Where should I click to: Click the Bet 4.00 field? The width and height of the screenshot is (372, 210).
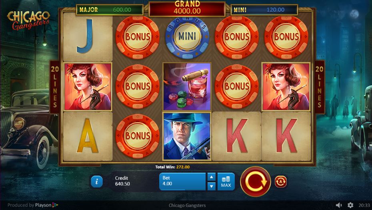182,182
